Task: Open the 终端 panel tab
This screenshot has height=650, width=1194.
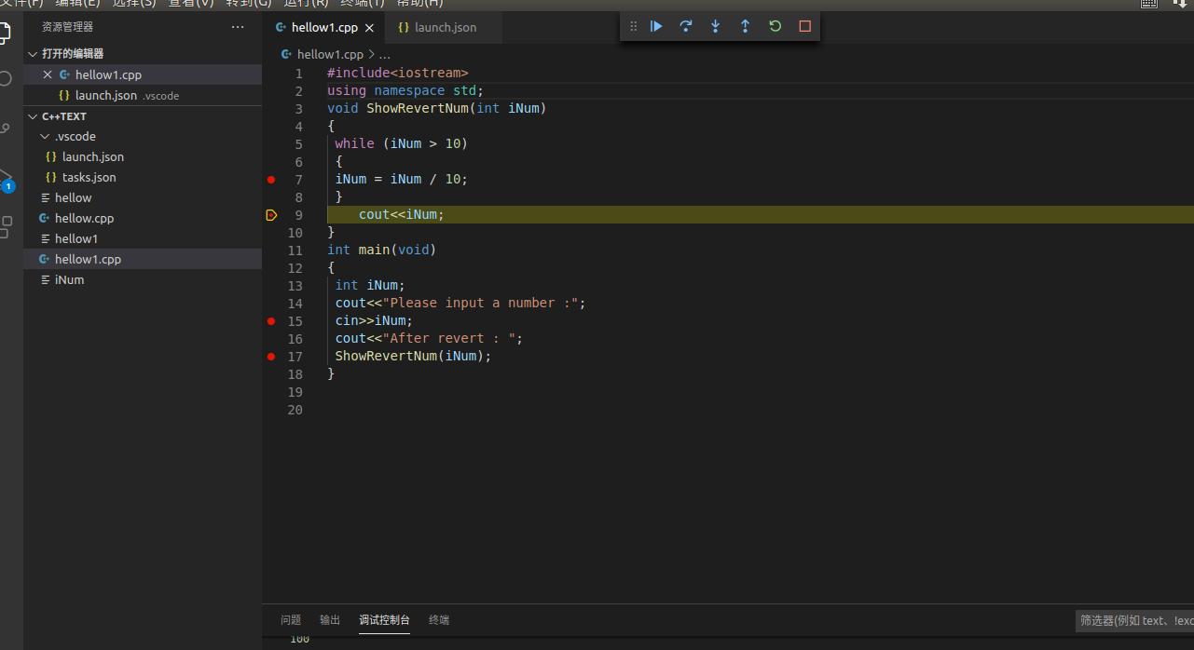Action: point(439,619)
